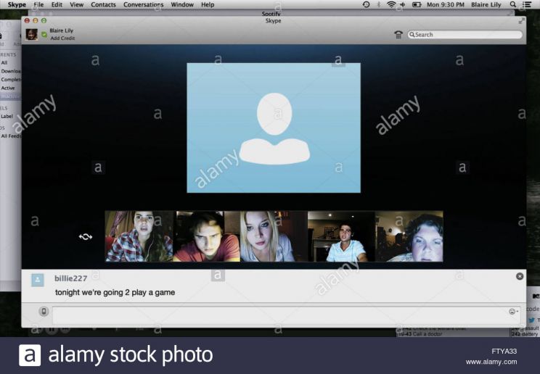Click the billie227 sender name
Viewport: 540px width, 374px height.
point(70,278)
